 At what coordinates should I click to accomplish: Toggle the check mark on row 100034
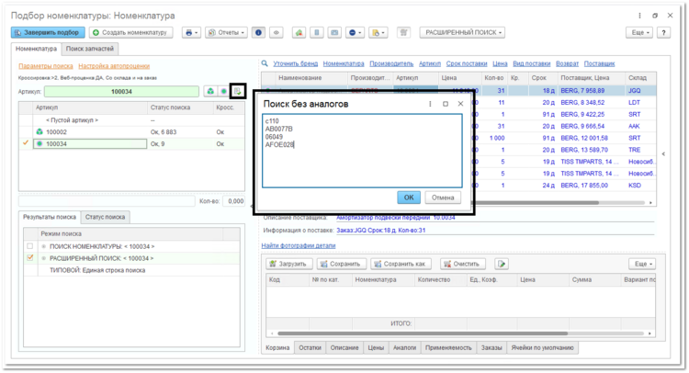point(26,143)
